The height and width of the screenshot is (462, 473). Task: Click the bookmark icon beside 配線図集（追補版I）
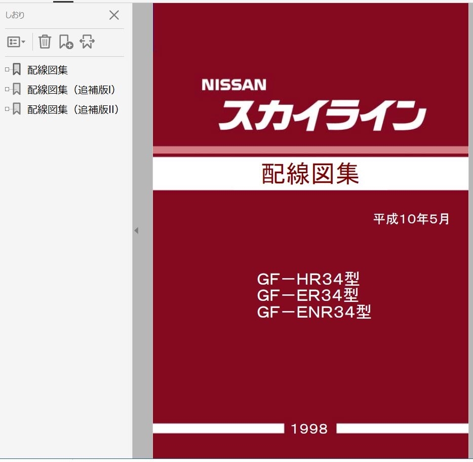pos(17,89)
